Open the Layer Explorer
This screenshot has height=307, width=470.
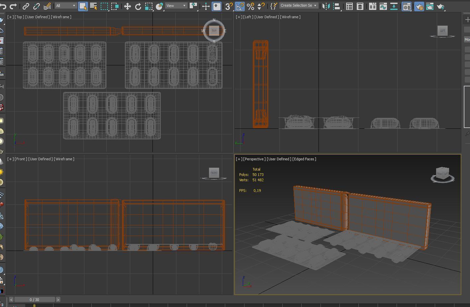tap(360, 6)
